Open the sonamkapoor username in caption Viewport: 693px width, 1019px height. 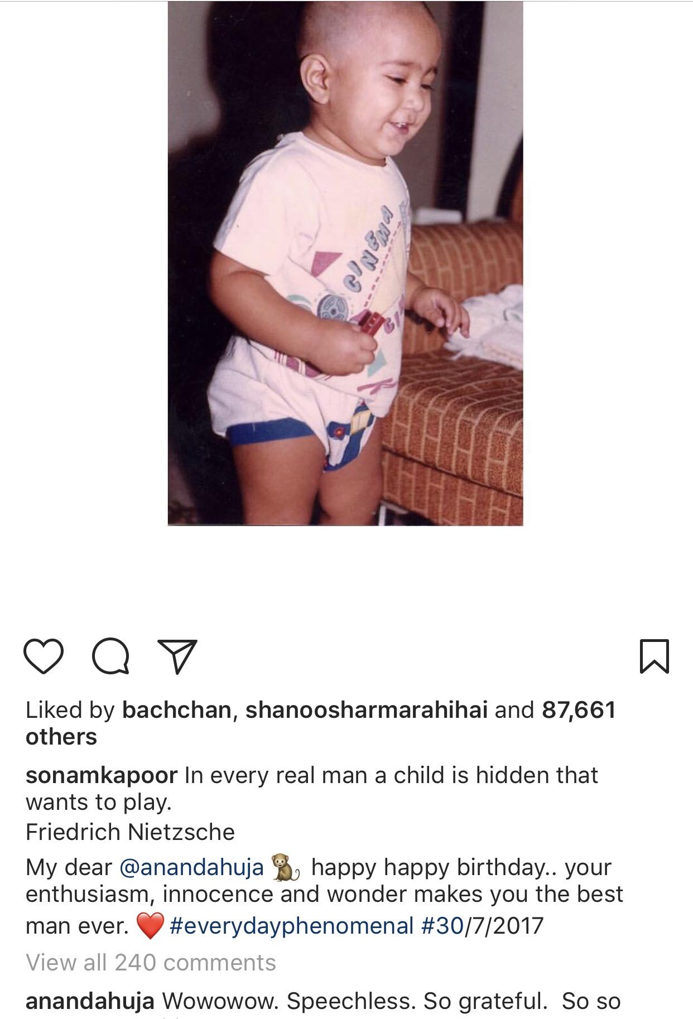(x=102, y=775)
